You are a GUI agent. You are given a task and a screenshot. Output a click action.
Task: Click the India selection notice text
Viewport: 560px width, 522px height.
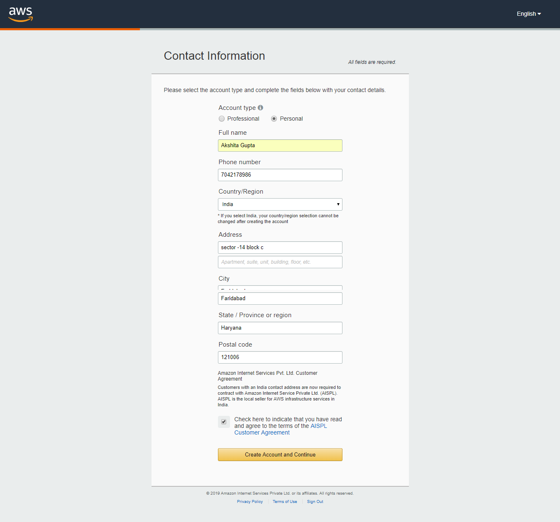click(278, 219)
